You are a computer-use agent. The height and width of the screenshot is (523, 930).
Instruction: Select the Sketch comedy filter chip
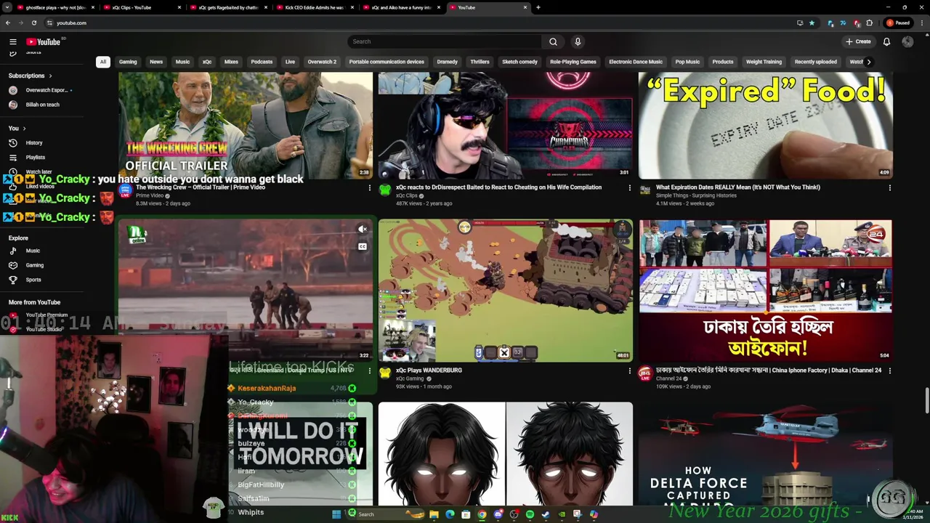click(x=519, y=62)
